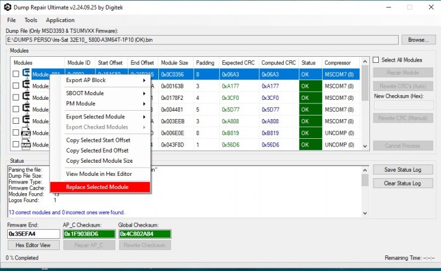Click the status log scroll up arrow
This screenshot has width=441, height=271.
[x=365, y=170]
